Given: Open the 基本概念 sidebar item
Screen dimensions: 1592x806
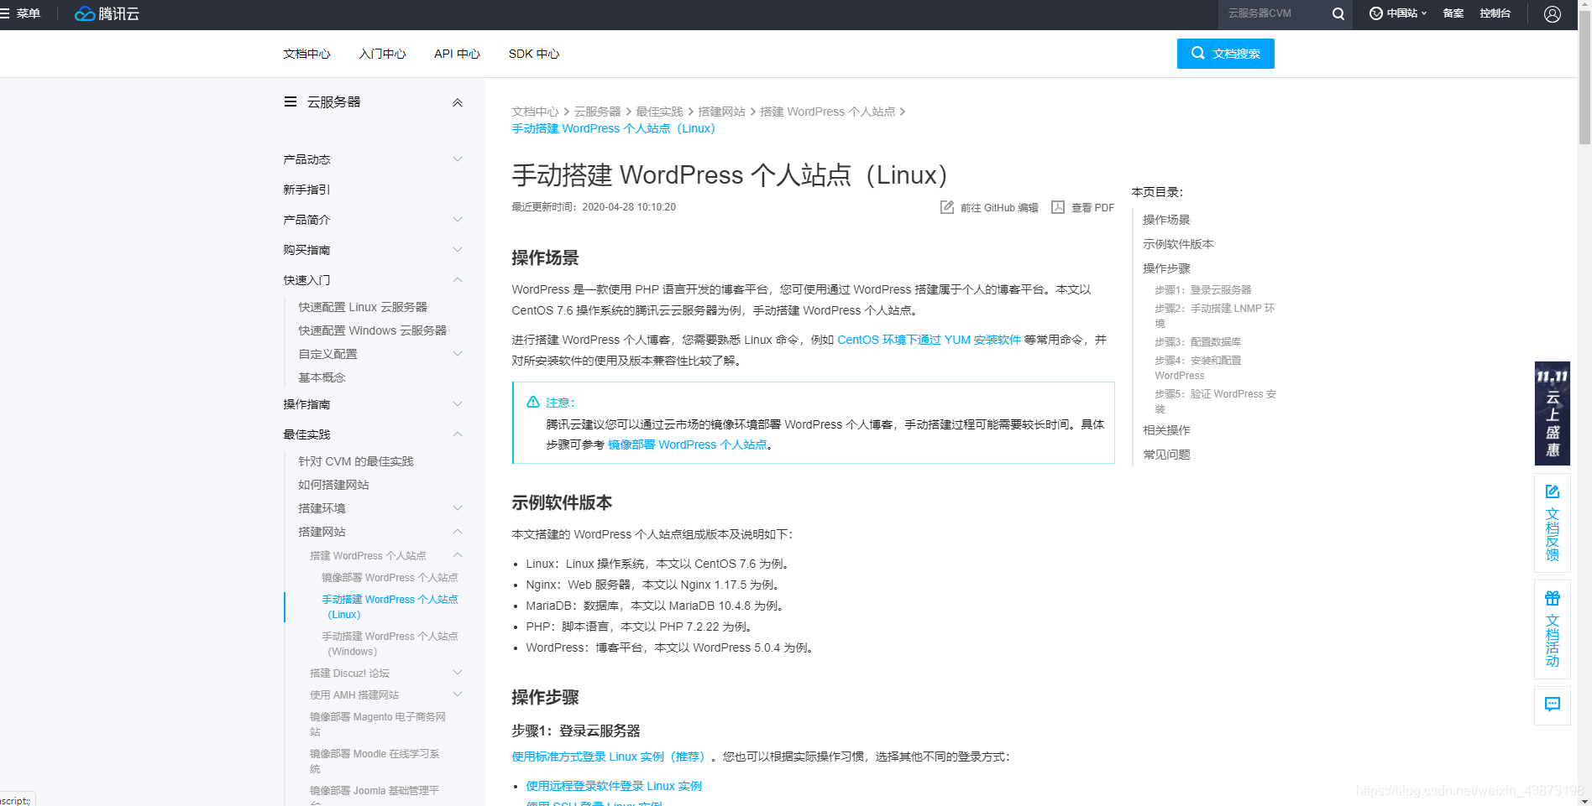Looking at the screenshot, I should point(322,377).
